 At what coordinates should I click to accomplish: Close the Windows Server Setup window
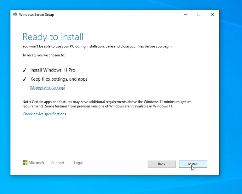tap(212, 14)
